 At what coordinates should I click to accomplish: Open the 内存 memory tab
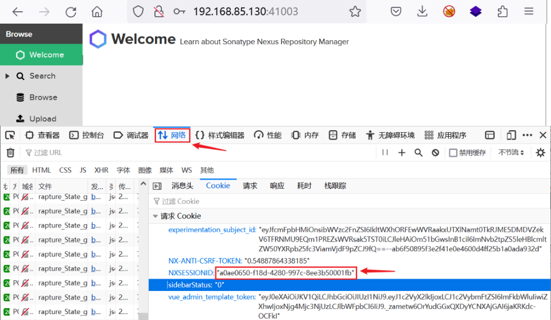(x=305, y=135)
